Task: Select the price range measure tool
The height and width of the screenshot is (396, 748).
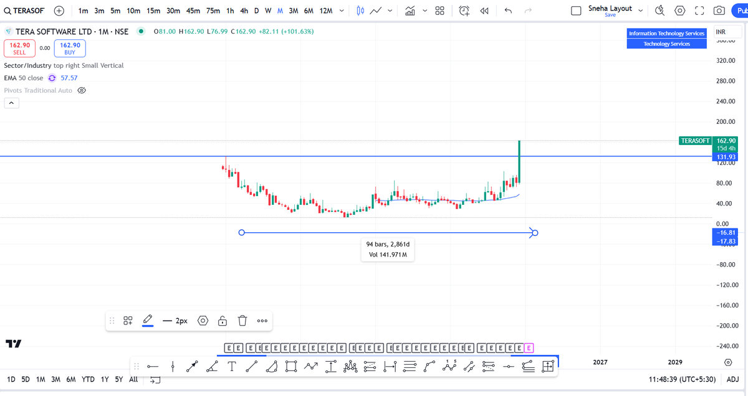Action: pos(330,367)
